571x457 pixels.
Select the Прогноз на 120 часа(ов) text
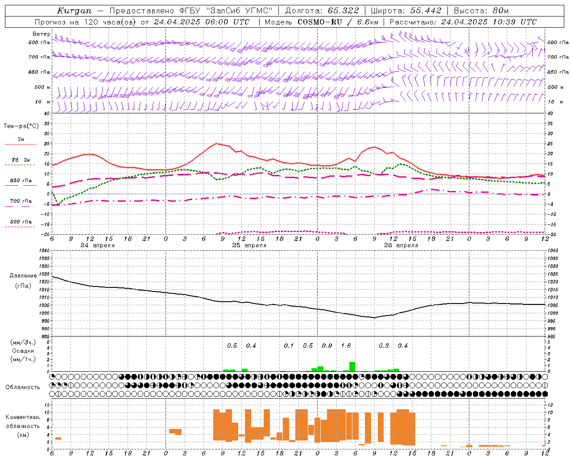[x=85, y=22]
